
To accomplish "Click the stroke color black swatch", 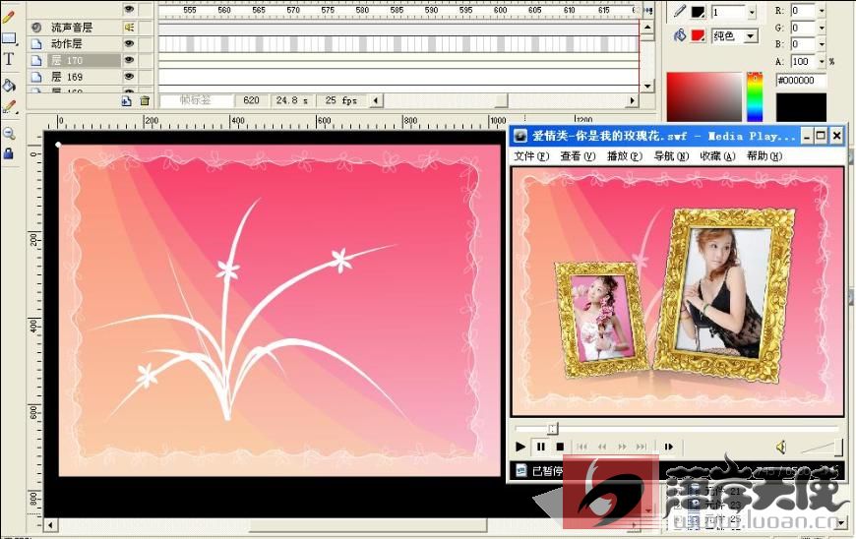I will click(699, 12).
